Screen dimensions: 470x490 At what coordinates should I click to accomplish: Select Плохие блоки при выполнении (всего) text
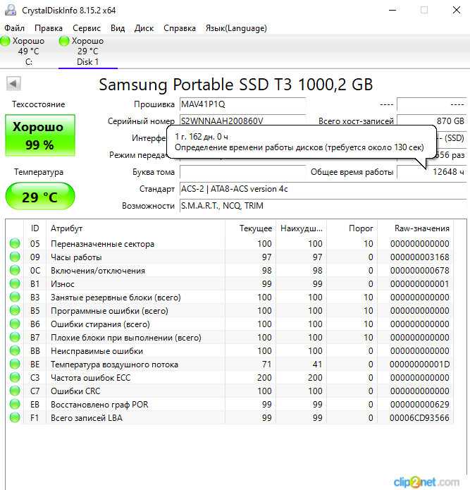[x=126, y=338]
